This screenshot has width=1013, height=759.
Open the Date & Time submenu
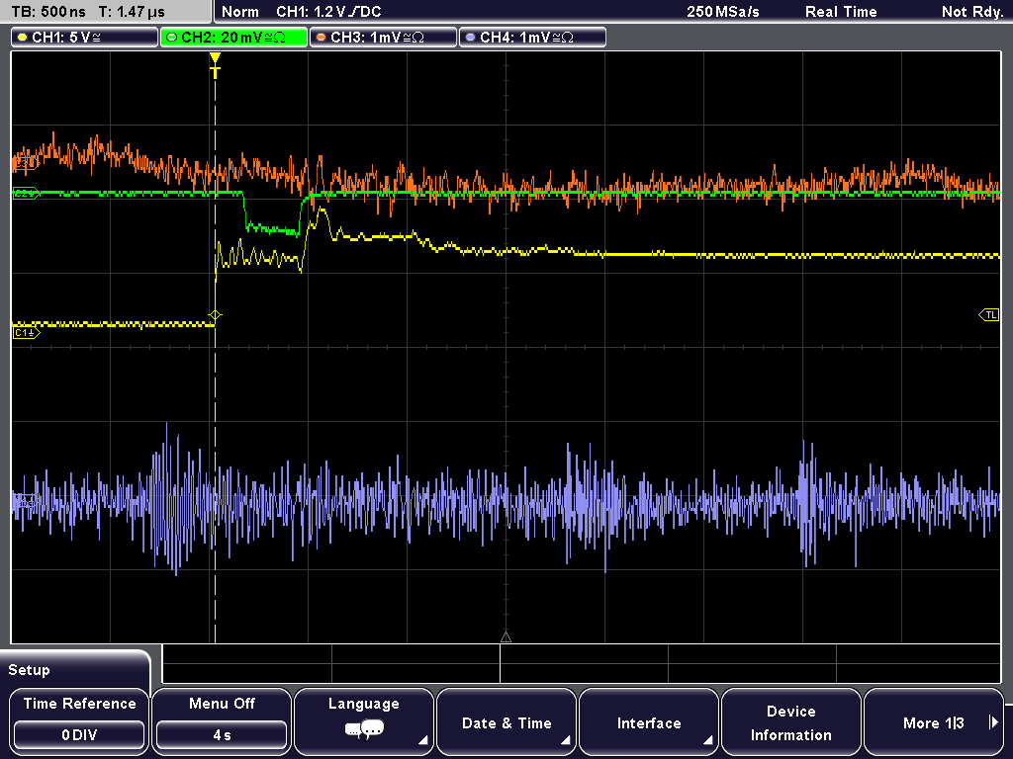506,721
